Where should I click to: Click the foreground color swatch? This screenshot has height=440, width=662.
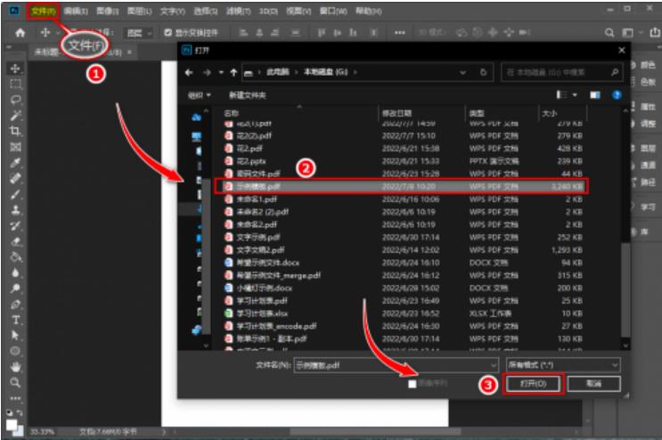pos(12,424)
